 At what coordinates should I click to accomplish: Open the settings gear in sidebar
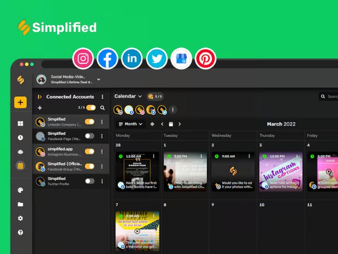(20, 218)
